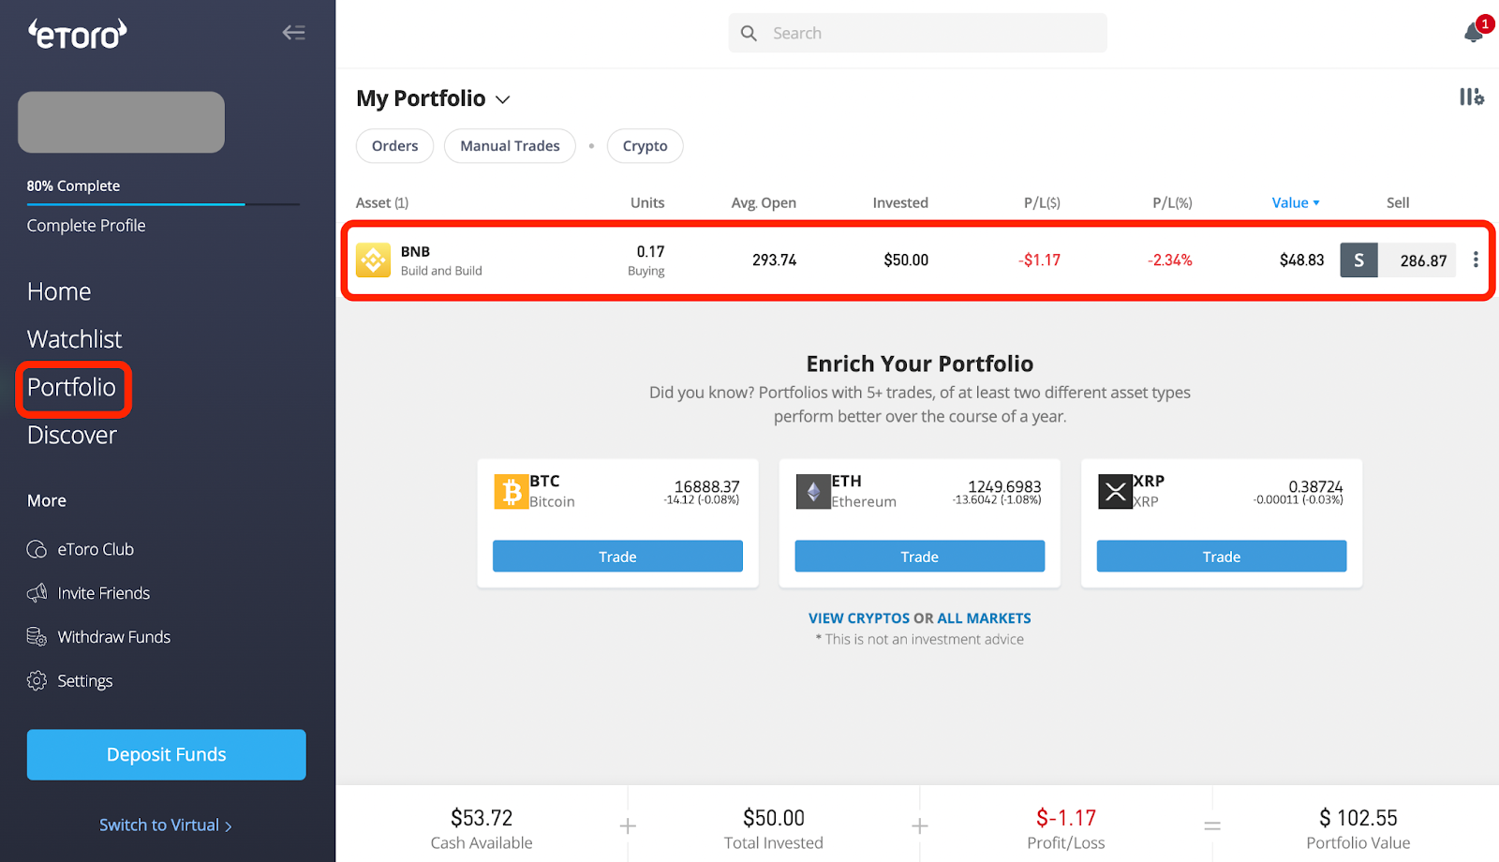Click the Bitcoin logo icon
The image size is (1499, 862).
tap(511, 491)
